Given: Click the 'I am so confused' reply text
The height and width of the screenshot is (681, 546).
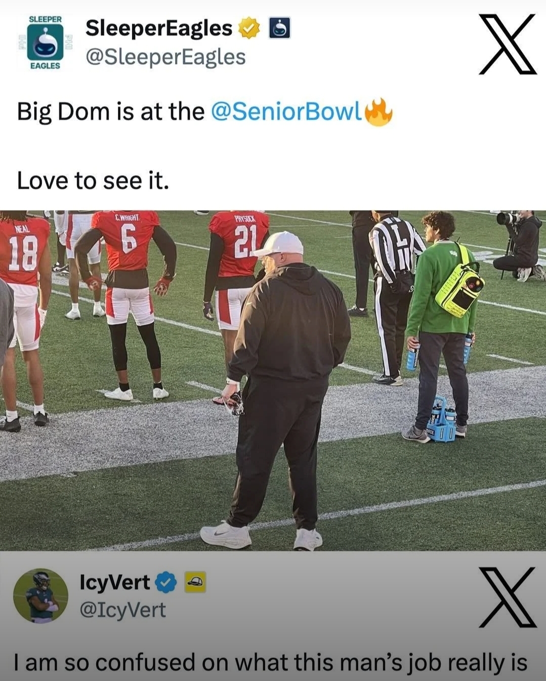Looking at the screenshot, I should [271, 662].
